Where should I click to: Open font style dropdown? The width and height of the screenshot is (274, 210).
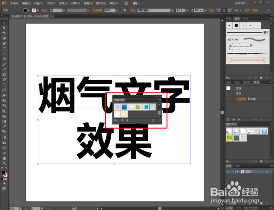[187, 10]
